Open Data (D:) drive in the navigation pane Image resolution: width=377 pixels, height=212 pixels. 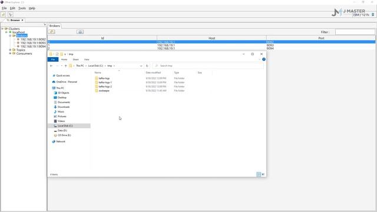click(x=62, y=131)
